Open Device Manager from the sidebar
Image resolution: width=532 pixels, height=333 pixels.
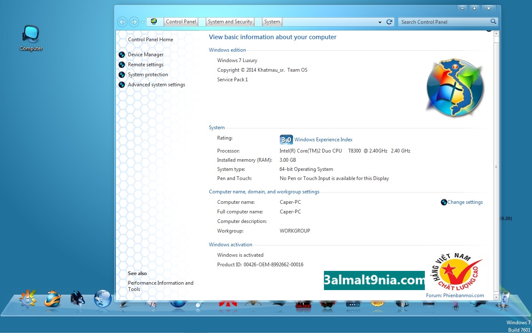(146, 55)
